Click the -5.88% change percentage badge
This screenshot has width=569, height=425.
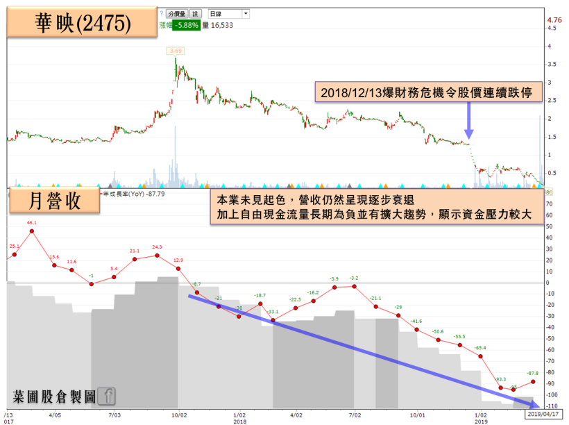click(x=185, y=24)
